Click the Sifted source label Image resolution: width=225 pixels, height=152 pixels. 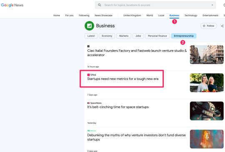click(93, 75)
